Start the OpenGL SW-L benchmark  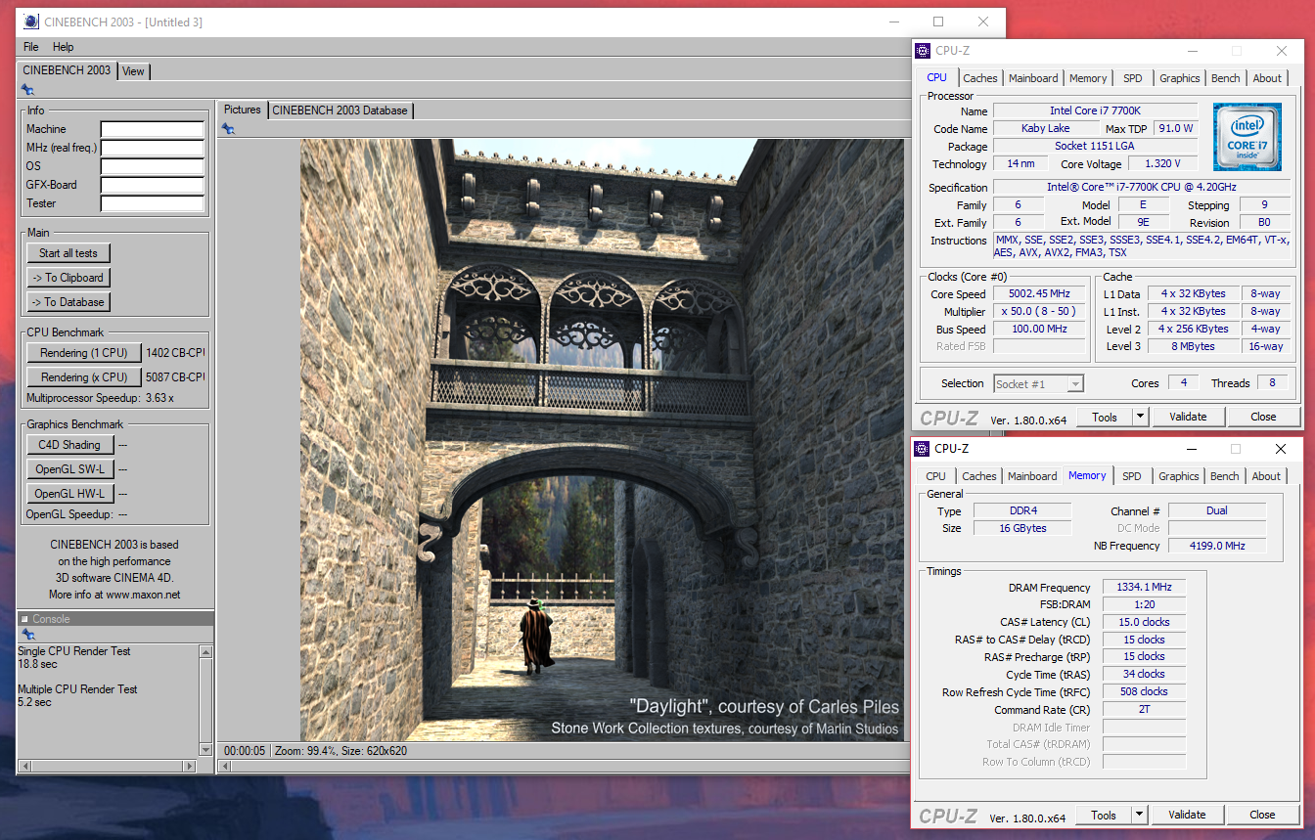pos(69,469)
